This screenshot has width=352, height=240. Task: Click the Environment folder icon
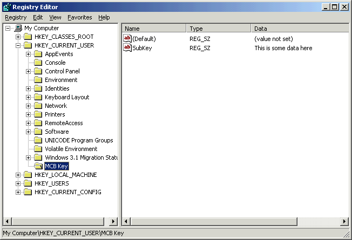point(38,80)
